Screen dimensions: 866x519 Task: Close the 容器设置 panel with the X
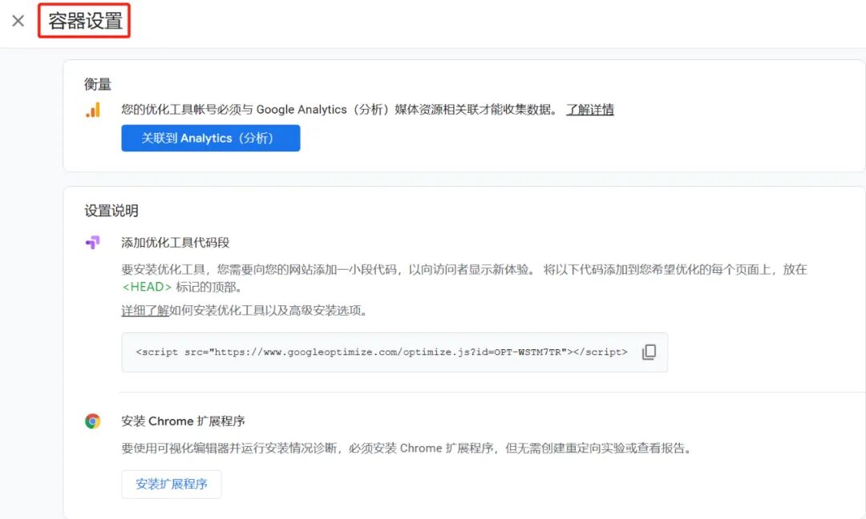pos(18,21)
